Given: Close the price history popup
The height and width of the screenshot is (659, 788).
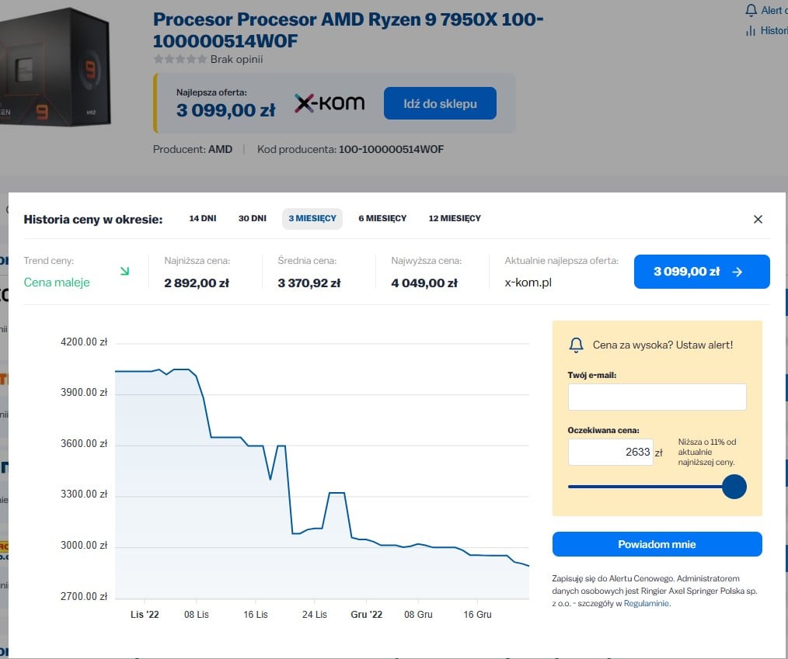Looking at the screenshot, I should (758, 220).
